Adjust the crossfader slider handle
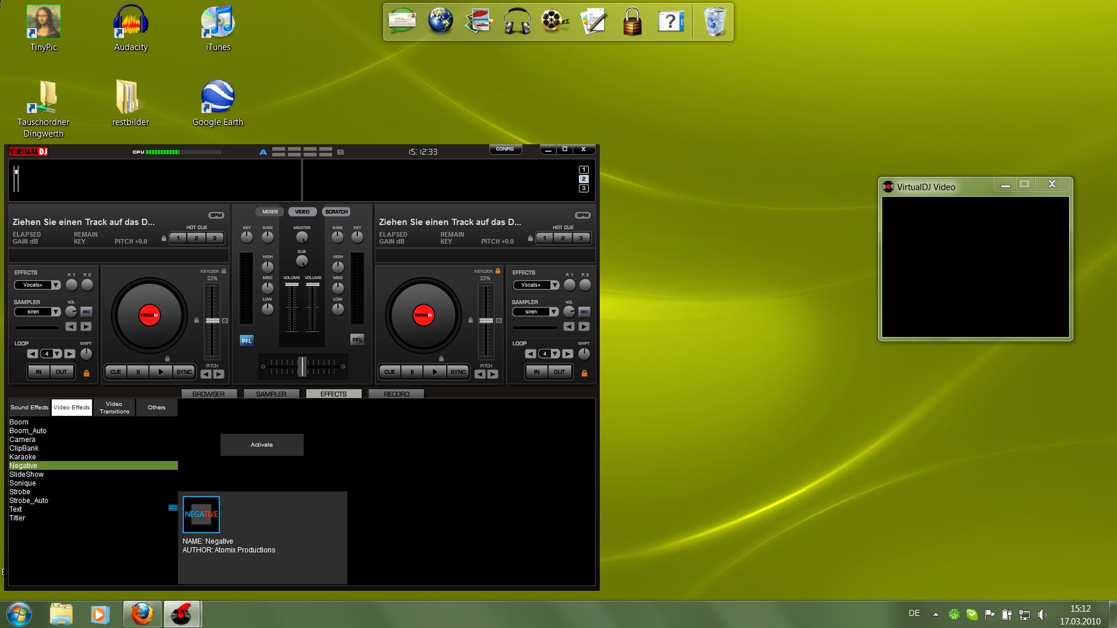Screen dimensions: 1117x628 tap(302, 366)
